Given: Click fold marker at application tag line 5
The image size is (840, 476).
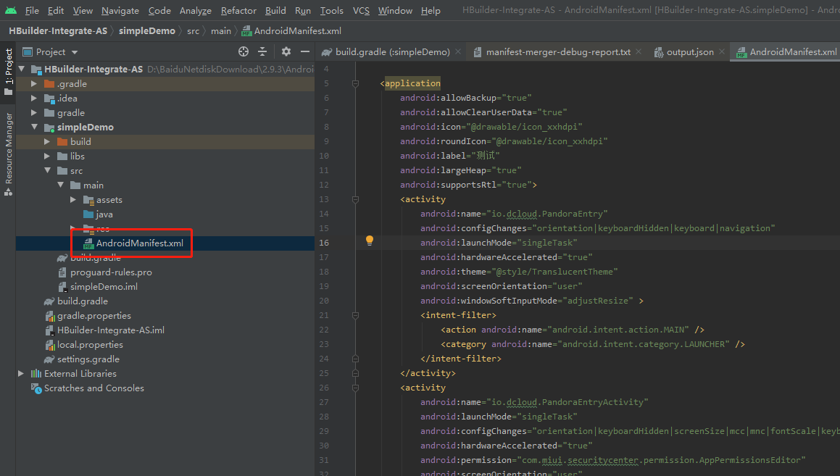Looking at the screenshot, I should [x=355, y=83].
